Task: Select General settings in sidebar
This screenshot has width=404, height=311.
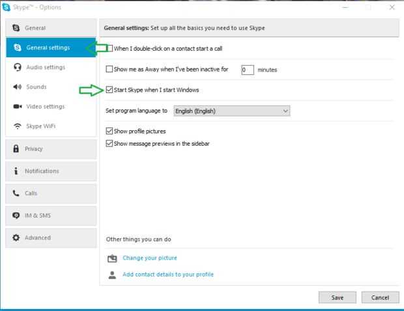Action: tap(51, 47)
